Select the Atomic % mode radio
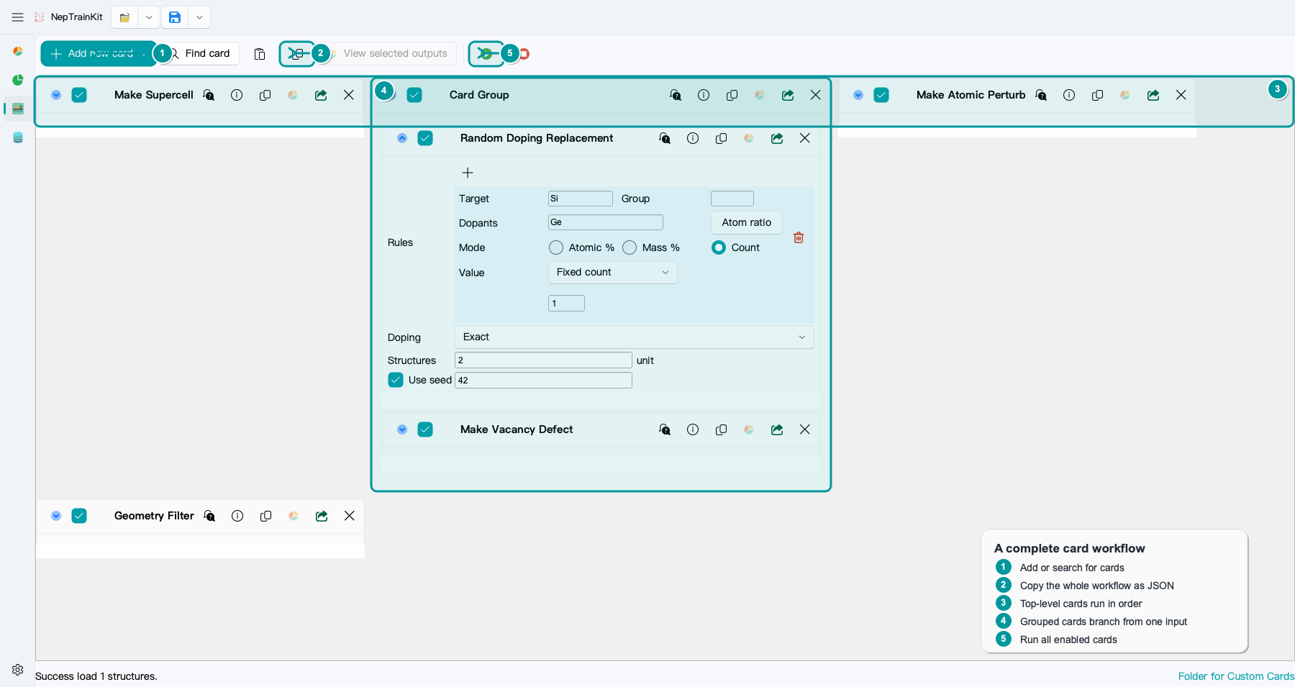The height and width of the screenshot is (687, 1295). tap(556, 247)
